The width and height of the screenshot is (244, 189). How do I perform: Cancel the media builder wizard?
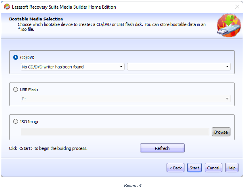point(213,168)
